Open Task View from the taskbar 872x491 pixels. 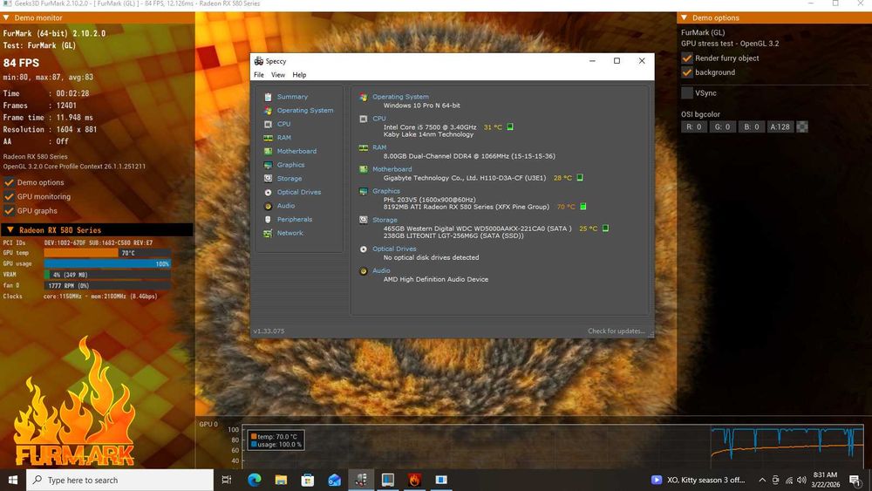pyautogui.click(x=227, y=480)
